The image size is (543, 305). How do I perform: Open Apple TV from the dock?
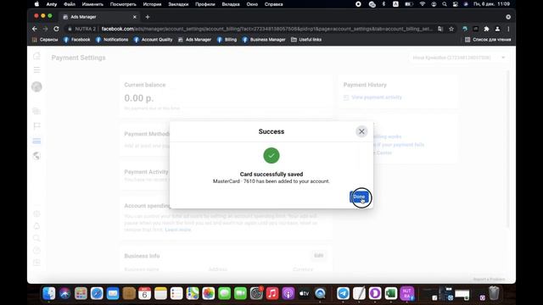(x=304, y=294)
